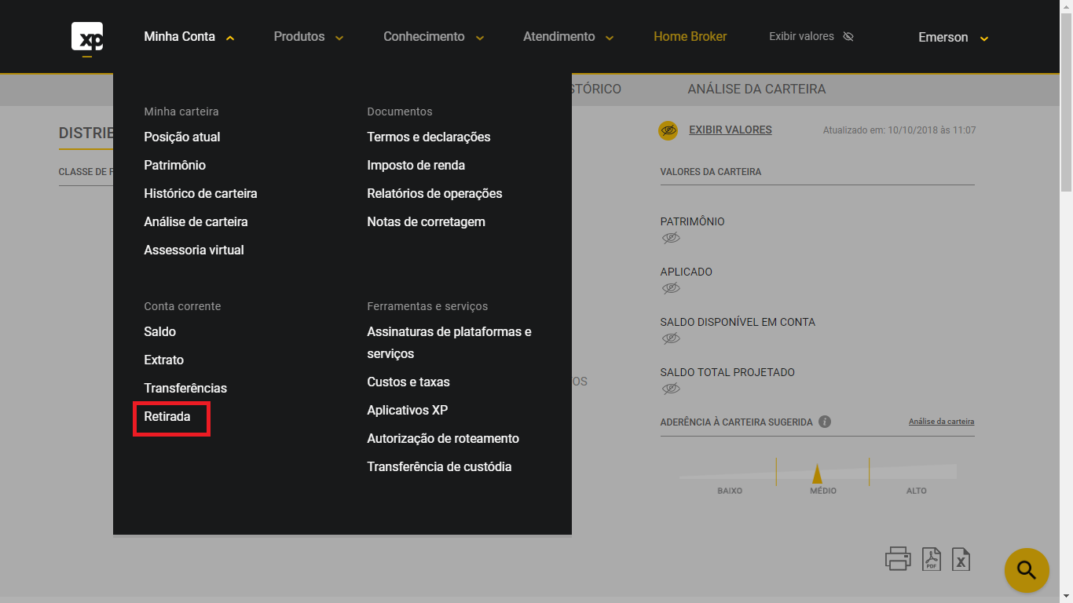The image size is (1073, 603).
Task: Click the 'ALTO' gauge label
Action: [x=917, y=491]
